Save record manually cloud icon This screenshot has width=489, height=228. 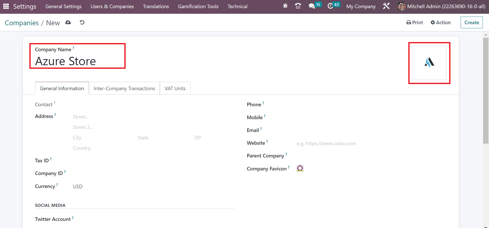click(68, 22)
